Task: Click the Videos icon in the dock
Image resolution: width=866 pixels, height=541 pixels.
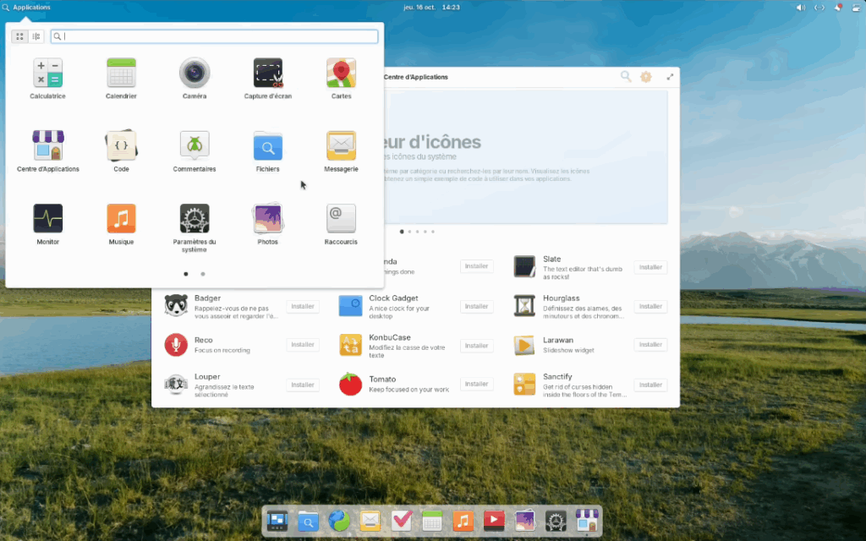Action: [x=494, y=522]
